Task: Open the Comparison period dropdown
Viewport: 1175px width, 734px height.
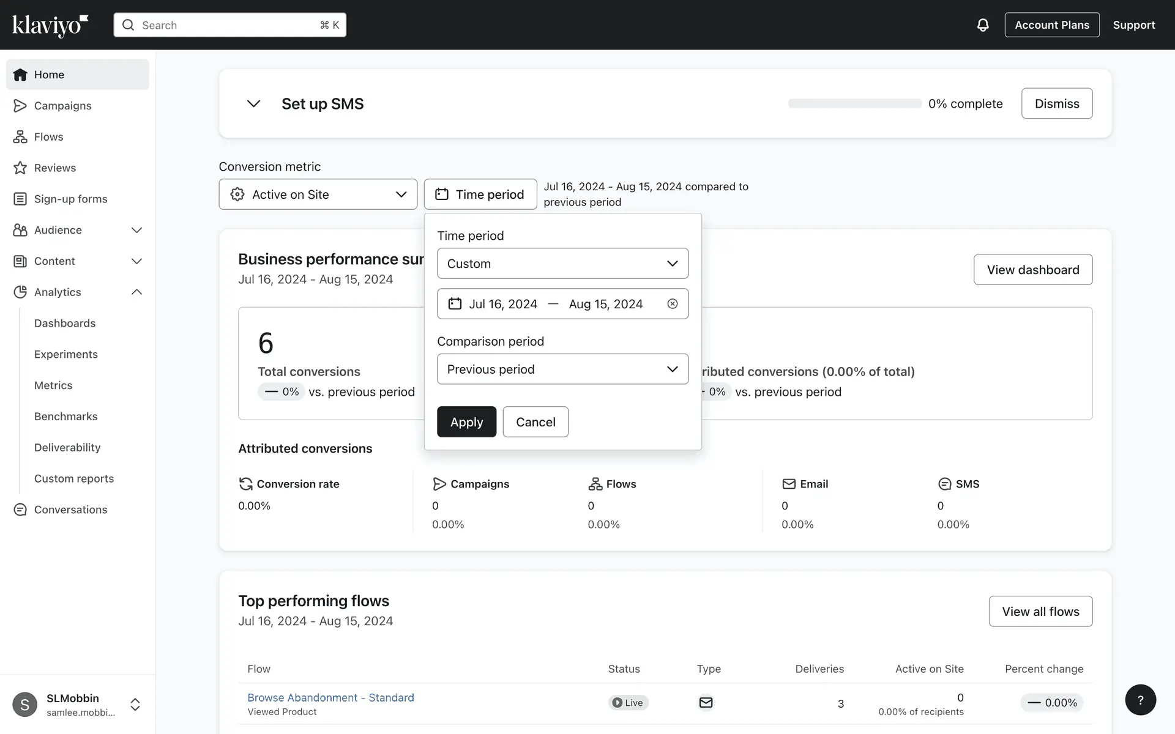Action: coord(562,369)
